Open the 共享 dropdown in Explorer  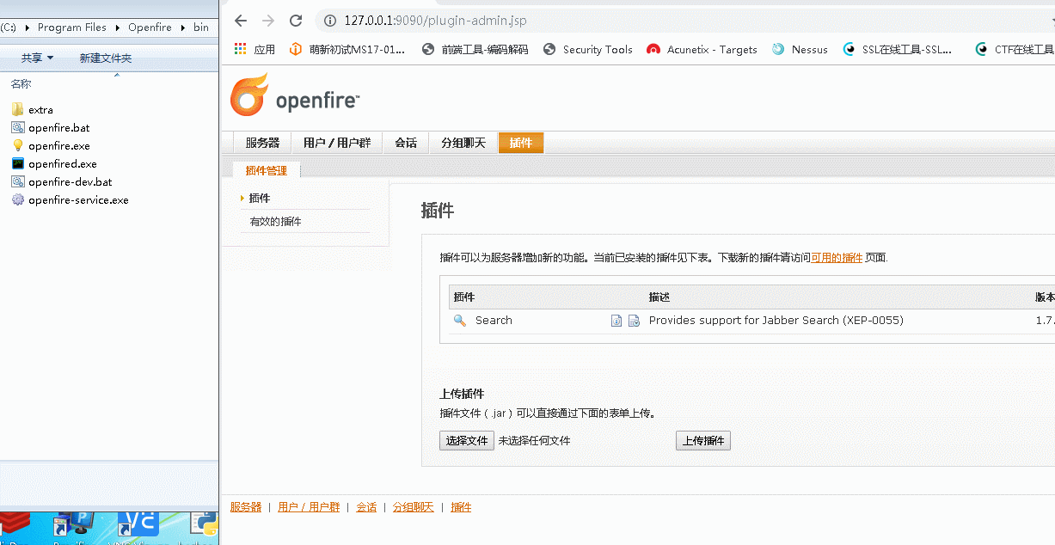(x=37, y=58)
